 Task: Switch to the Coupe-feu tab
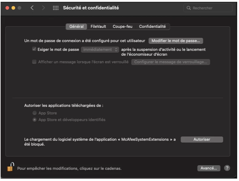[x=123, y=27]
